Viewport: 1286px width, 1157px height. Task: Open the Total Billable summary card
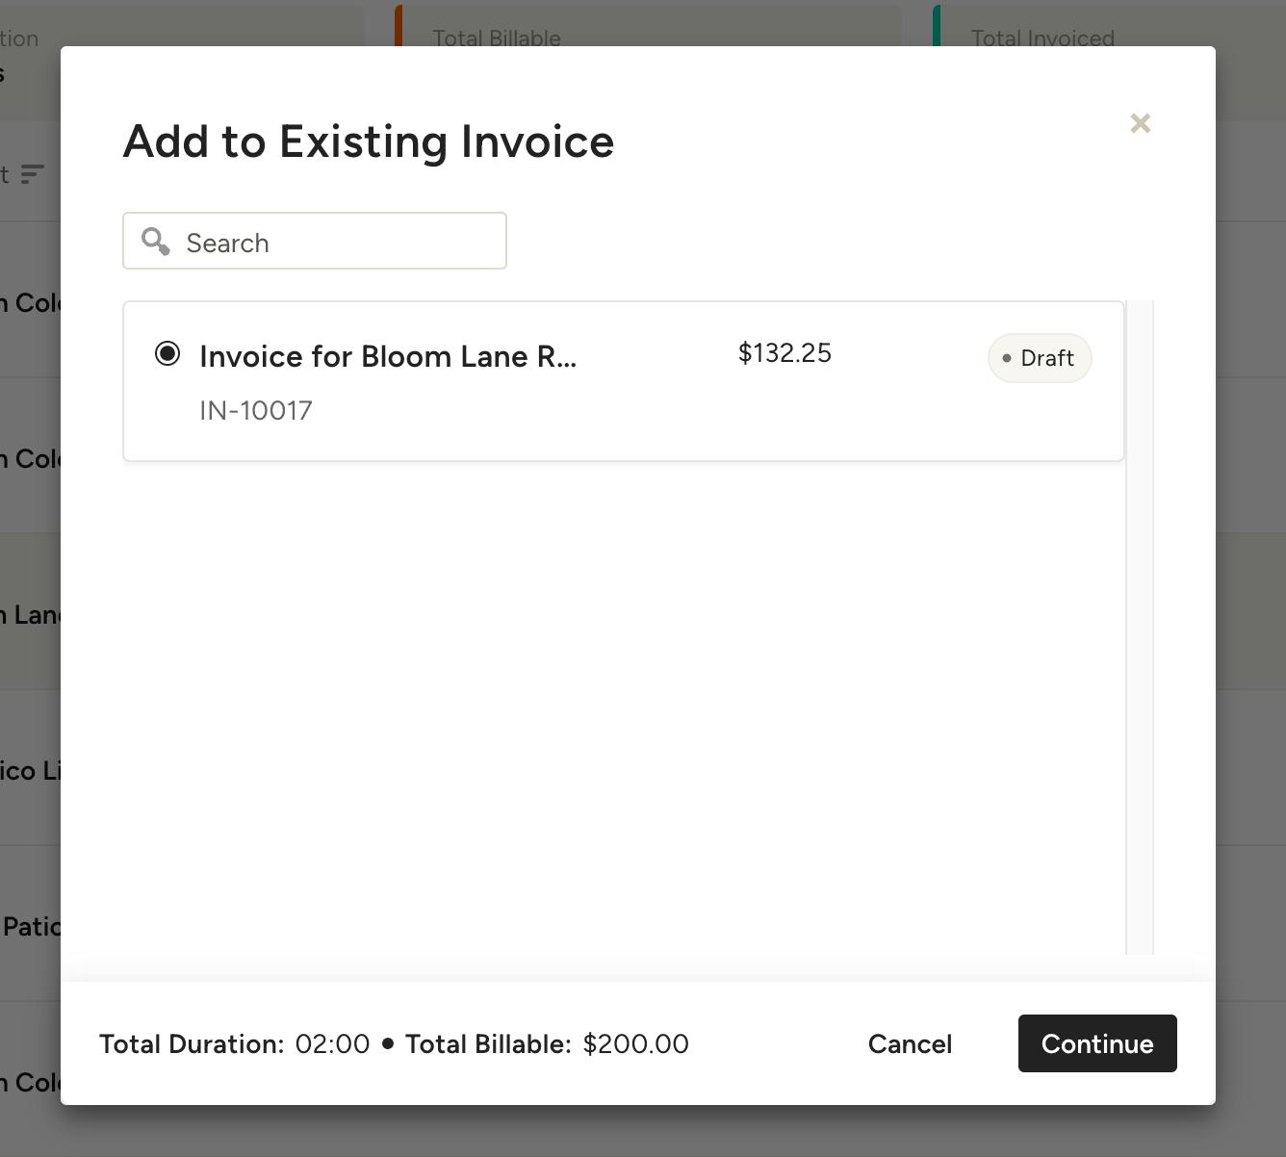click(496, 39)
